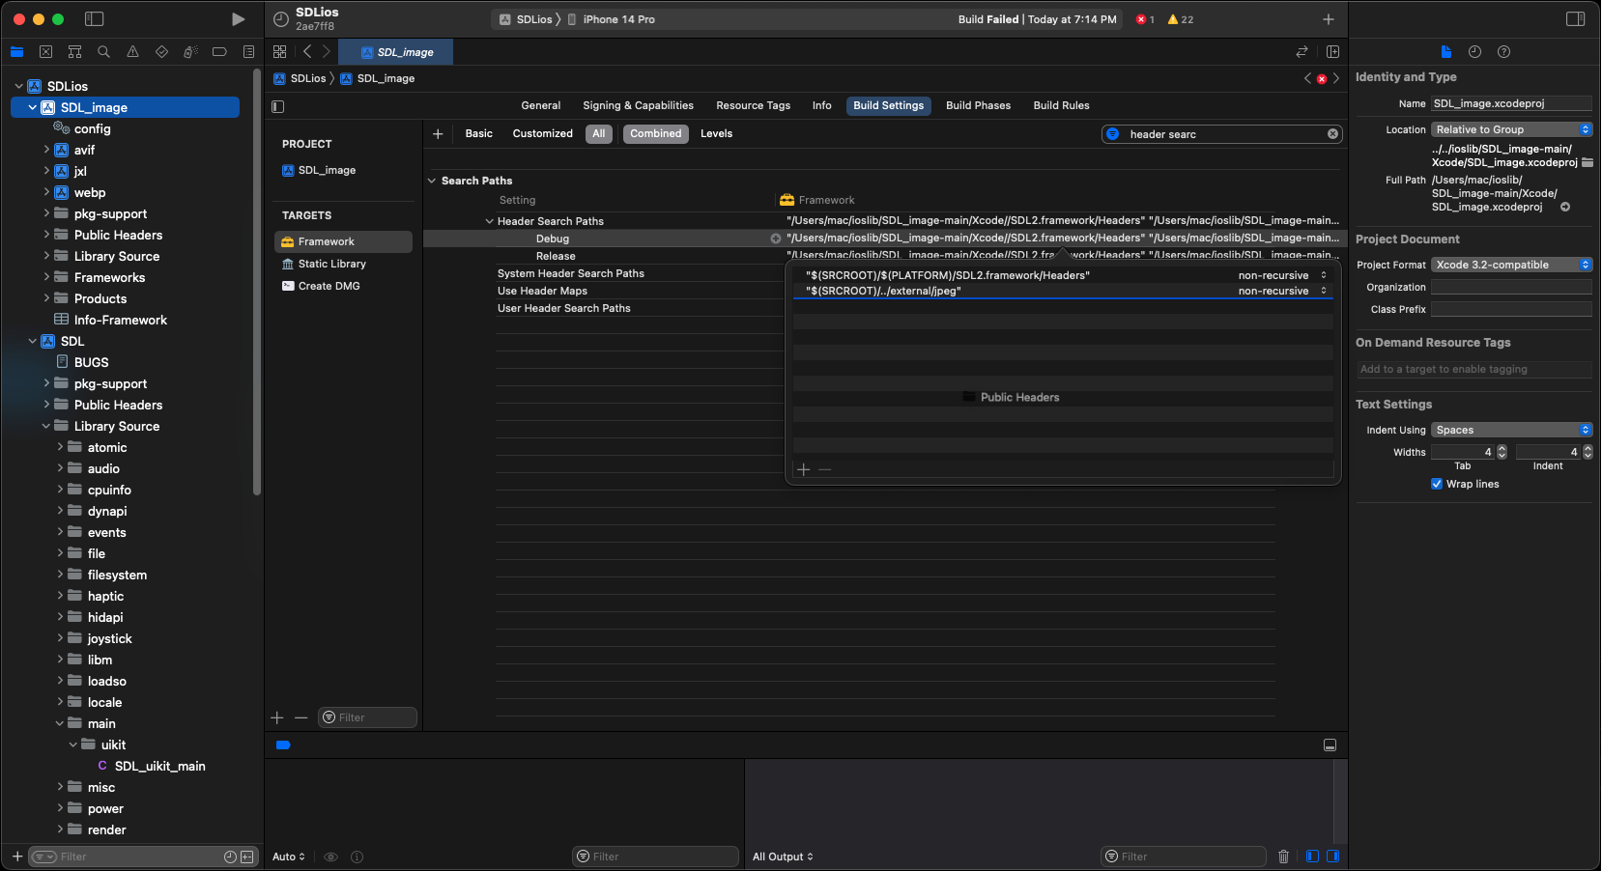The height and width of the screenshot is (871, 1602).
Task: Add a target with the plus button
Action: [277, 717]
